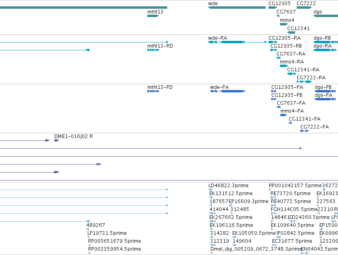Select the 312485 EST label

click(x=240, y=209)
